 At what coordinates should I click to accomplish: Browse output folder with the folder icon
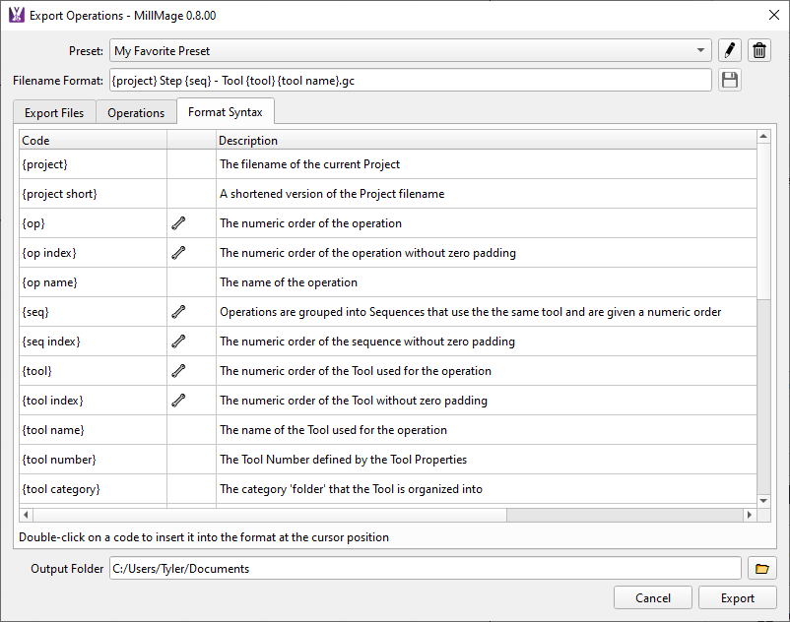pos(761,568)
